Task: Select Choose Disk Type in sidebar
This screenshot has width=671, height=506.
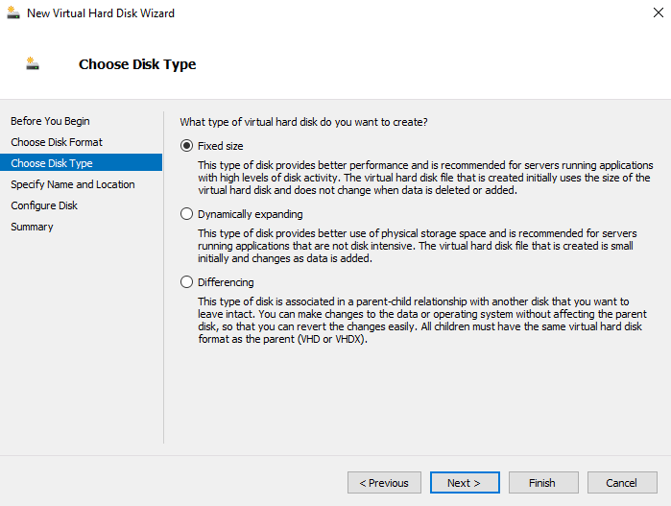Action: coord(82,163)
